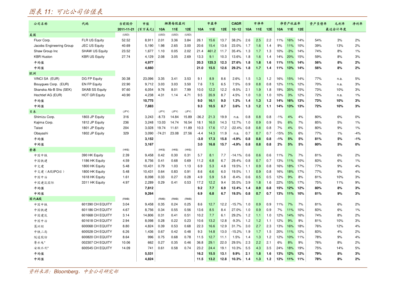The width and height of the screenshot is (399, 281).
Task: Select the 国内A股 section header
Action: pos(36,199)
